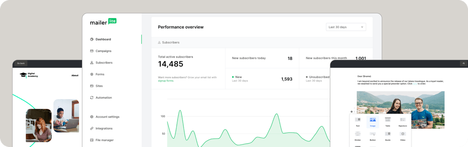Click the chart's 100 axis label
The width and height of the screenshot is (468, 147).
pyautogui.click(x=163, y=116)
